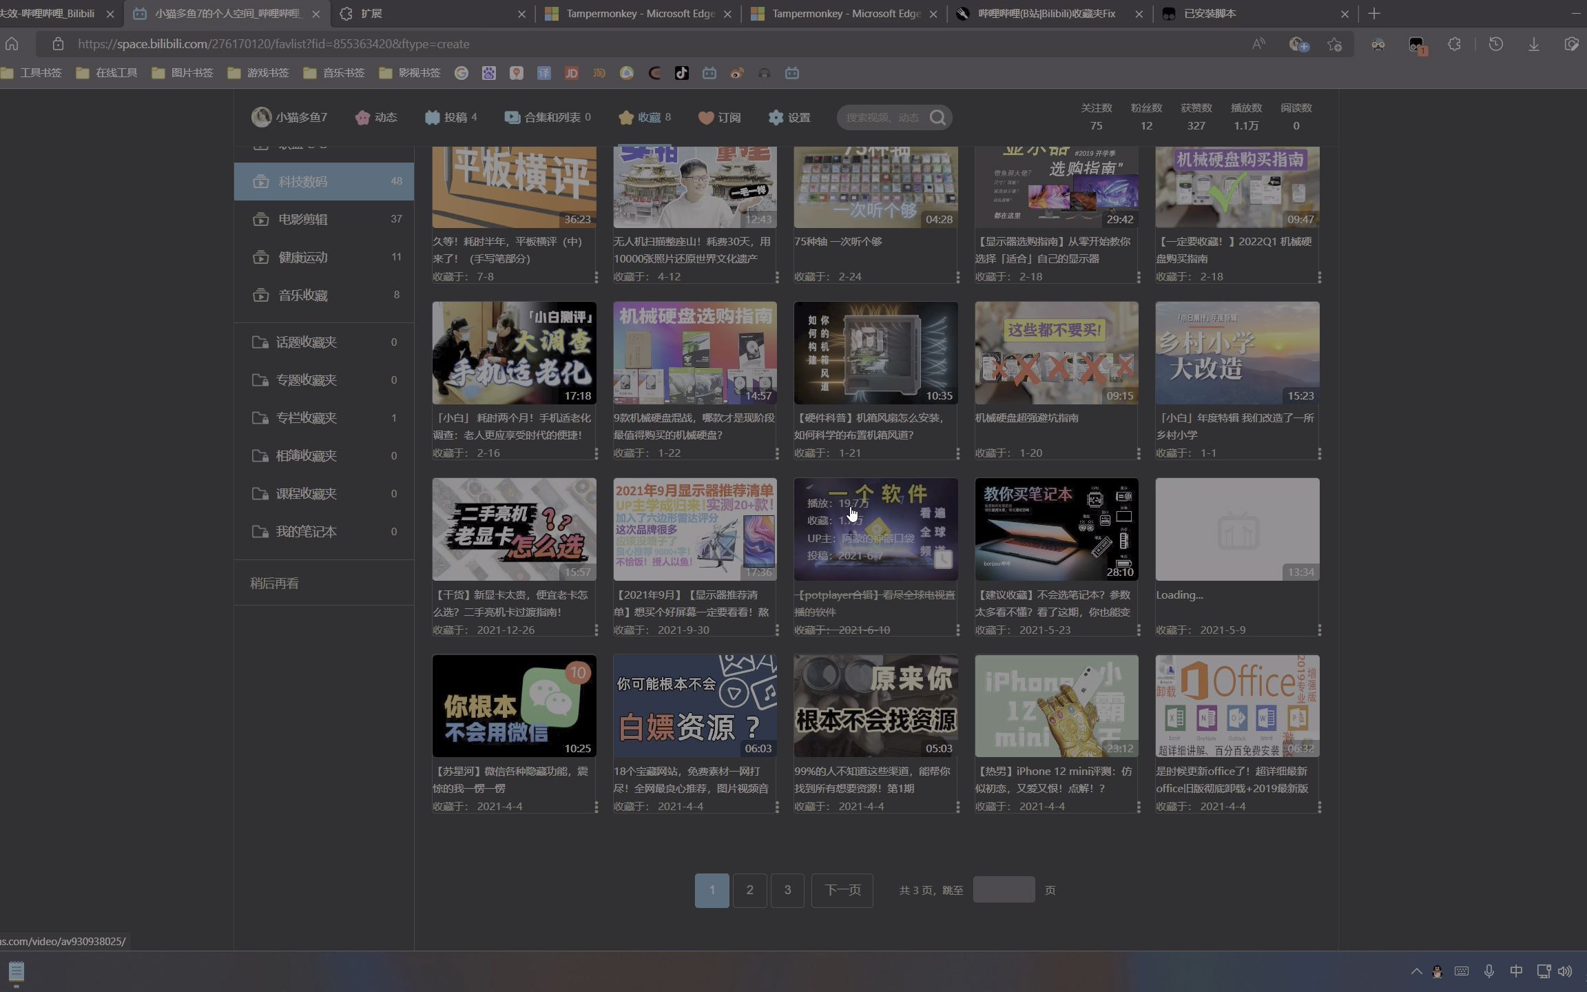Open more options for 9款机械硬盘混战 video
Image resolution: width=1587 pixels, height=992 pixels.
point(777,453)
